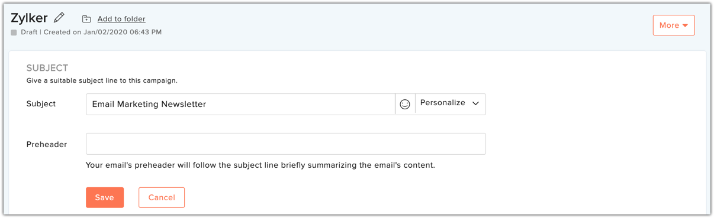This screenshot has height=218, width=714.
Task: Open the emoji picker smiley icon
Action: click(405, 104)
